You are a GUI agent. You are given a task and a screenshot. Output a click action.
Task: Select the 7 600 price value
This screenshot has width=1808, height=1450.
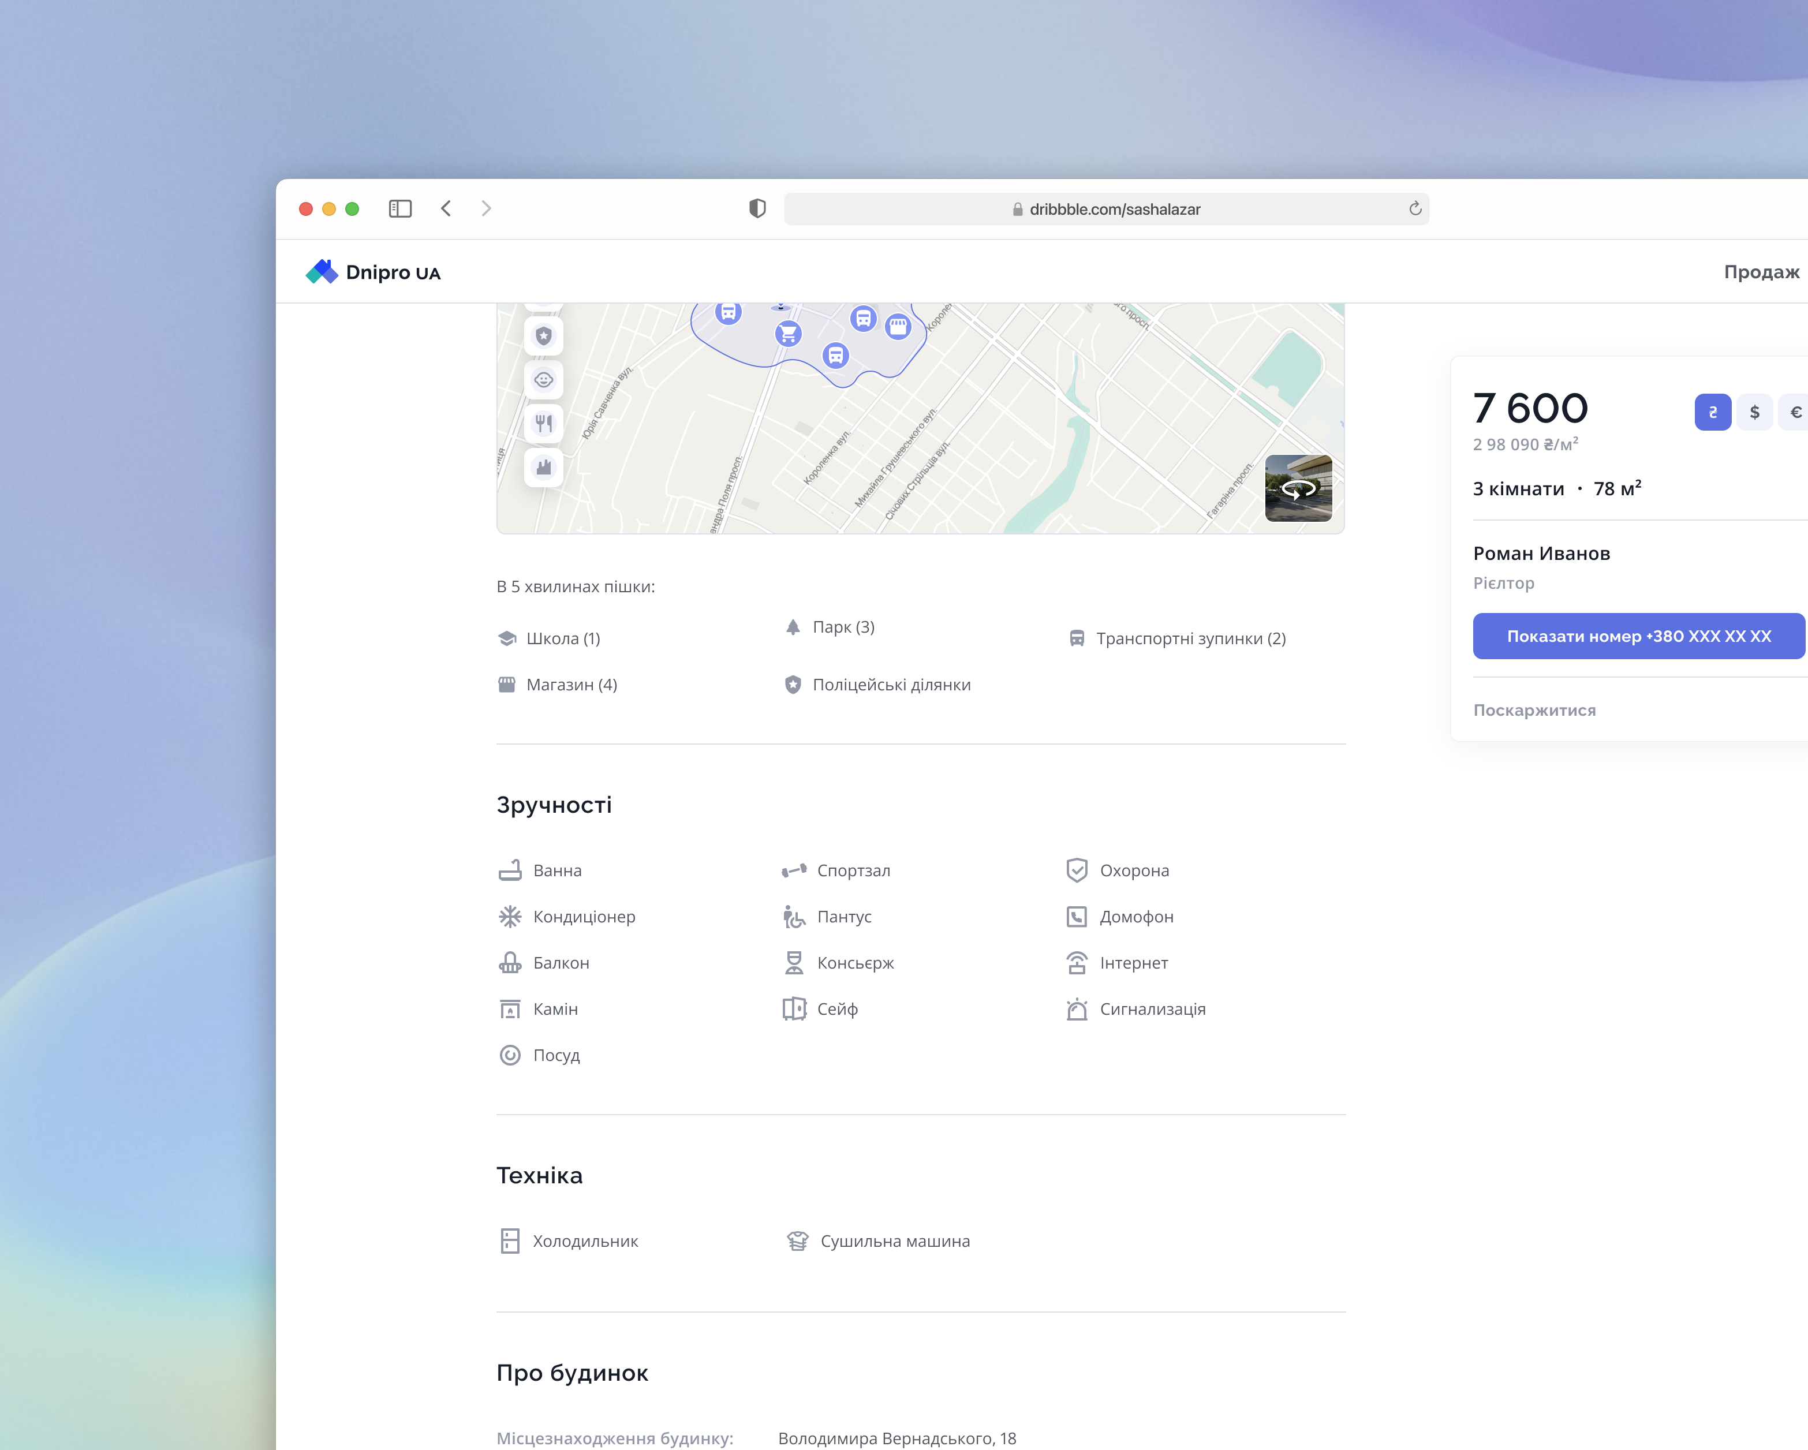1530,409
